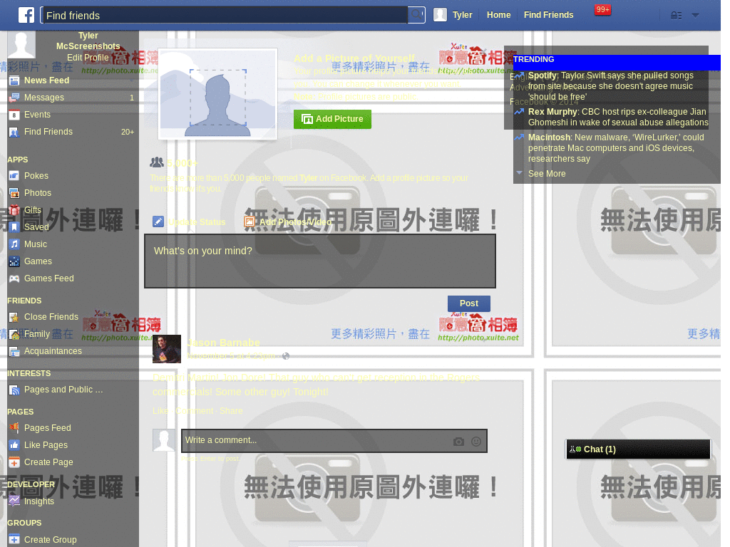Click Tyler McScreenshots profile name
730x547 pixels.
88,41
